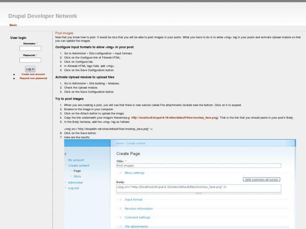Click the Title field containing Post images
Image resolution: width=306 pixels, height=229 pixels.
[199, 166]
